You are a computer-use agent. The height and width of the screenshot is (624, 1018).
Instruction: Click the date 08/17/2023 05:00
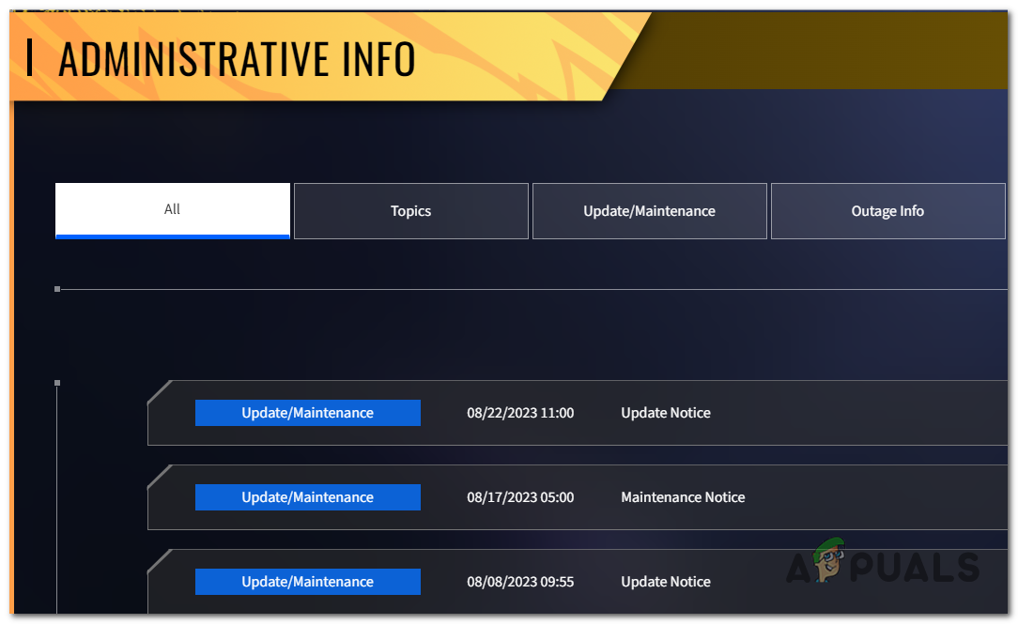pyautogui.click(x=520, y=497)
